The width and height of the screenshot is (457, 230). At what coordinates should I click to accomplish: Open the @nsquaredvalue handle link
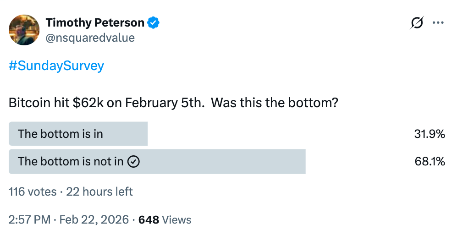[x=90, y=38]
